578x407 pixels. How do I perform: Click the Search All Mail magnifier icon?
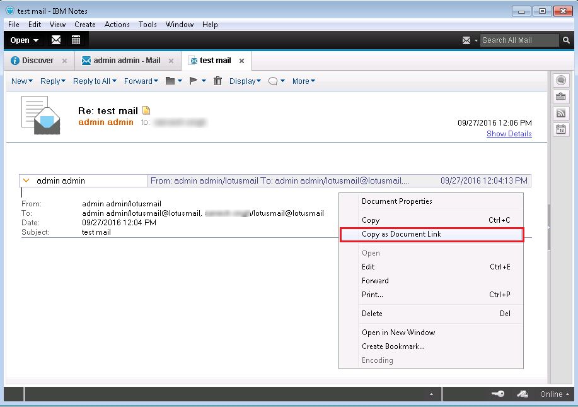[566, 40]
